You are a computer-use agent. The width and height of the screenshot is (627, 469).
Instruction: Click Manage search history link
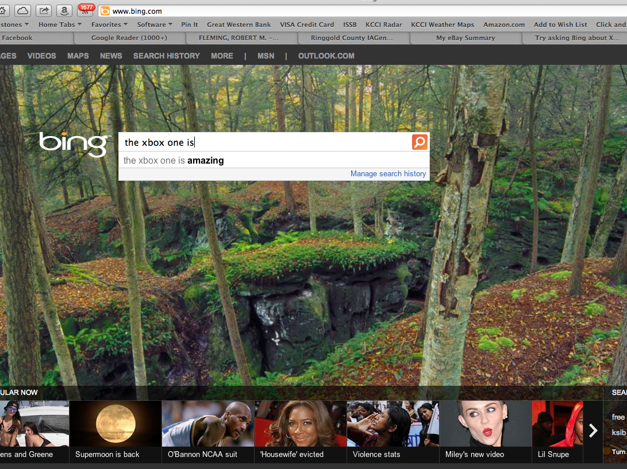tap(388, 174)
